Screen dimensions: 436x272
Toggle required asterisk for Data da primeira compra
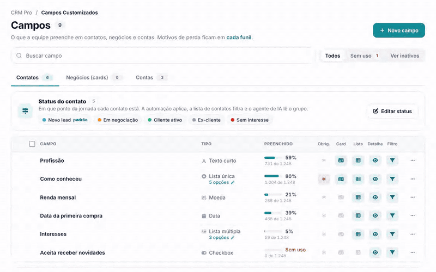pos(324,215)
